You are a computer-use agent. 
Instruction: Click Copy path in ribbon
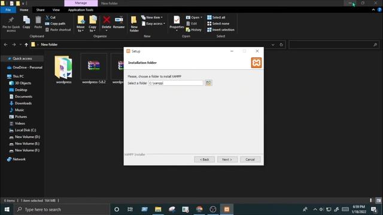pyautogui.click(x=56, y=24)
